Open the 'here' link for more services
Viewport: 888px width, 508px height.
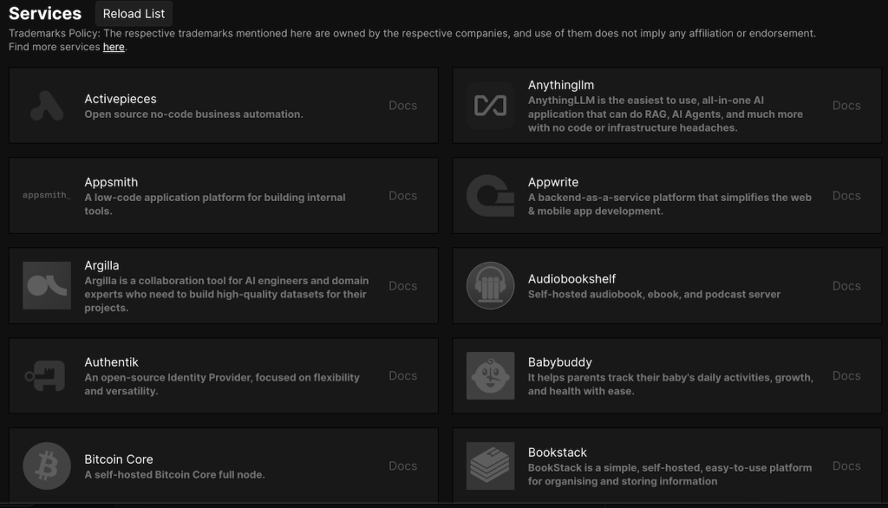click(114, 47)
